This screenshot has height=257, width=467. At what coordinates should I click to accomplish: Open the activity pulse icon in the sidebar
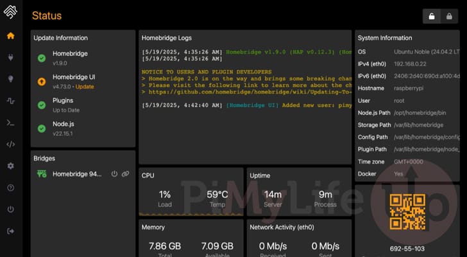coord(11,101)
